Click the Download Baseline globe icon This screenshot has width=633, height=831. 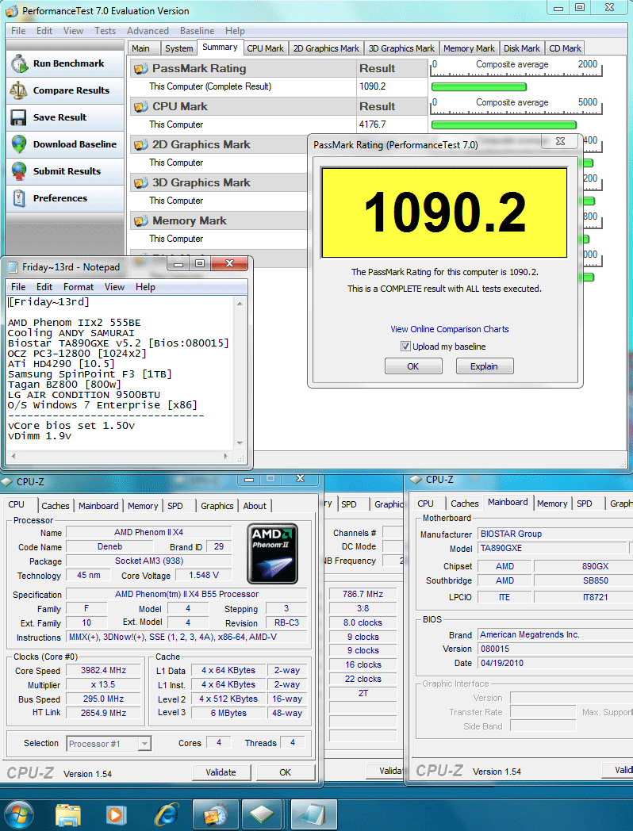coord(19,144)
